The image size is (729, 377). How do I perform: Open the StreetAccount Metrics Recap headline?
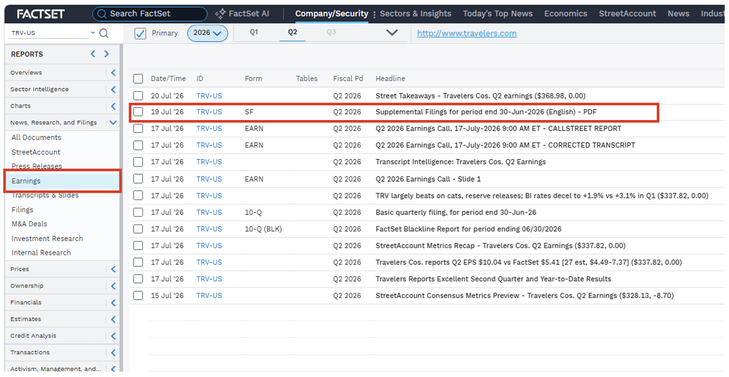click(500, 246)
